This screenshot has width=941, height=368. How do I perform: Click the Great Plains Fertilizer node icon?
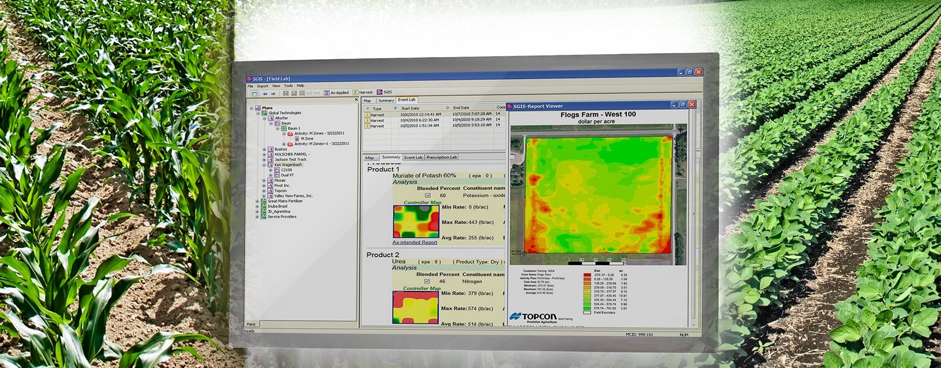coord(265,201)
